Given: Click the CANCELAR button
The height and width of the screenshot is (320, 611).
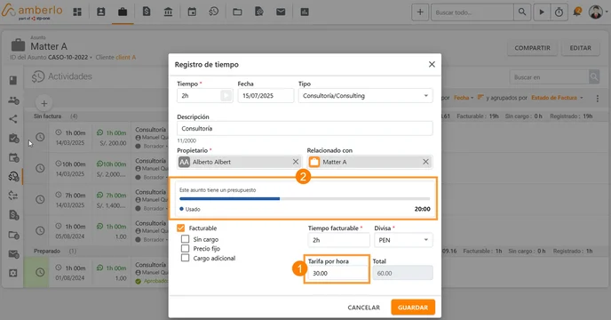Looking at the screenshot, I should (x=363, y=308).
